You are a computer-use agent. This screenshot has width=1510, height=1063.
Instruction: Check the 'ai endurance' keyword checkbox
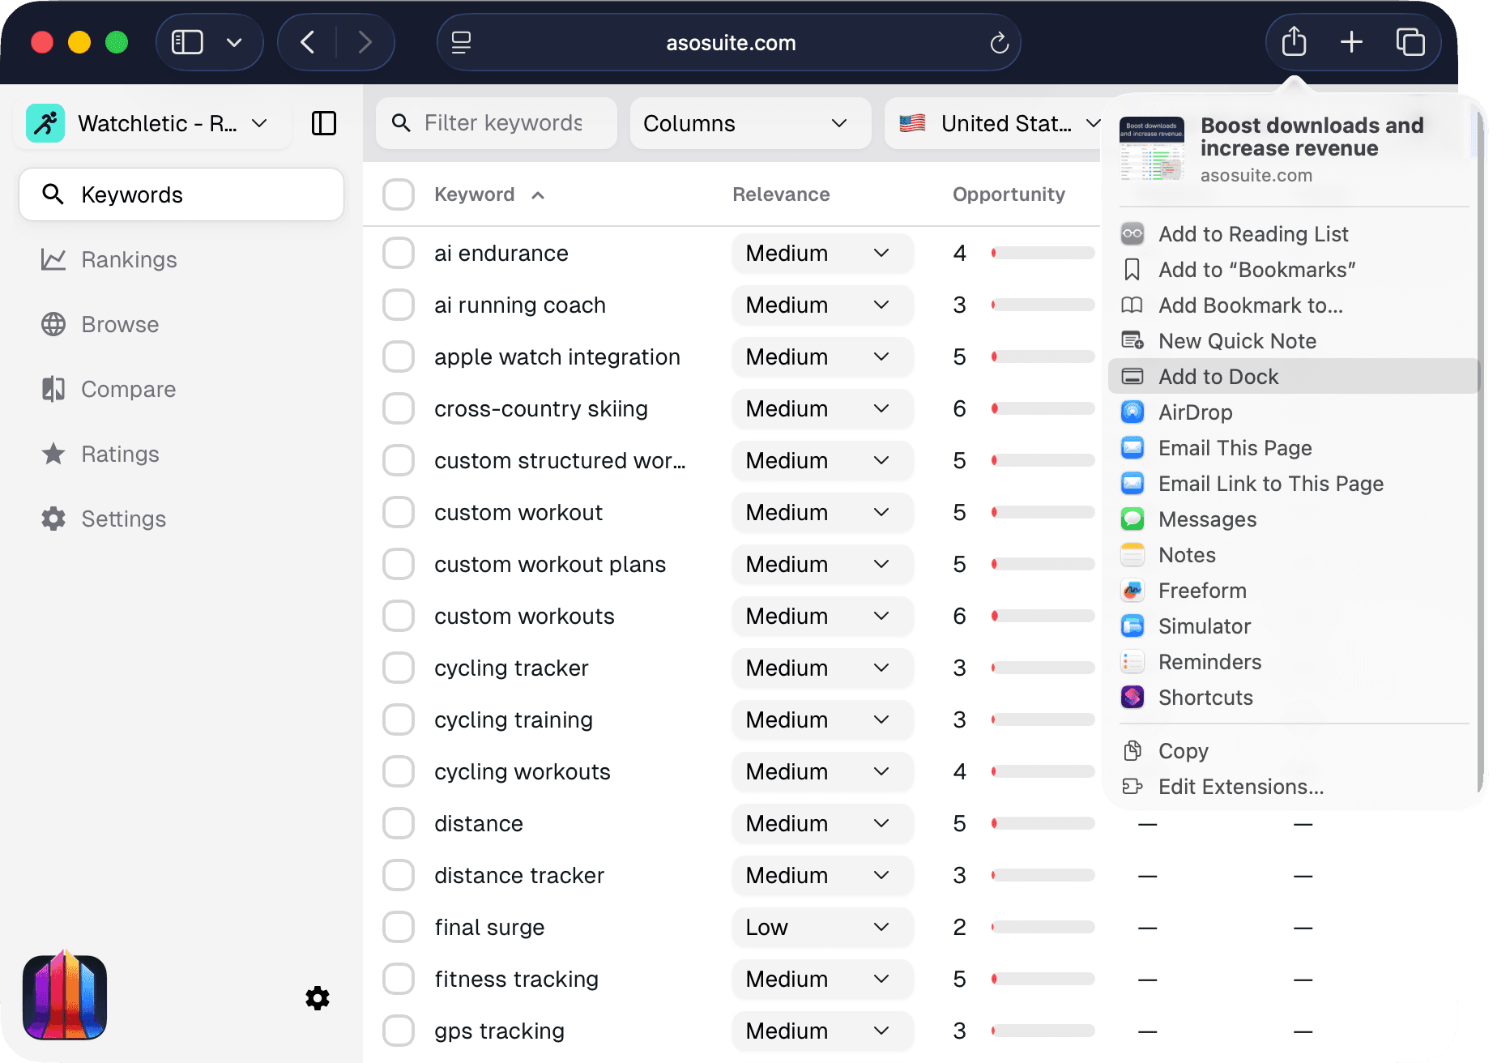click(399, 253)
